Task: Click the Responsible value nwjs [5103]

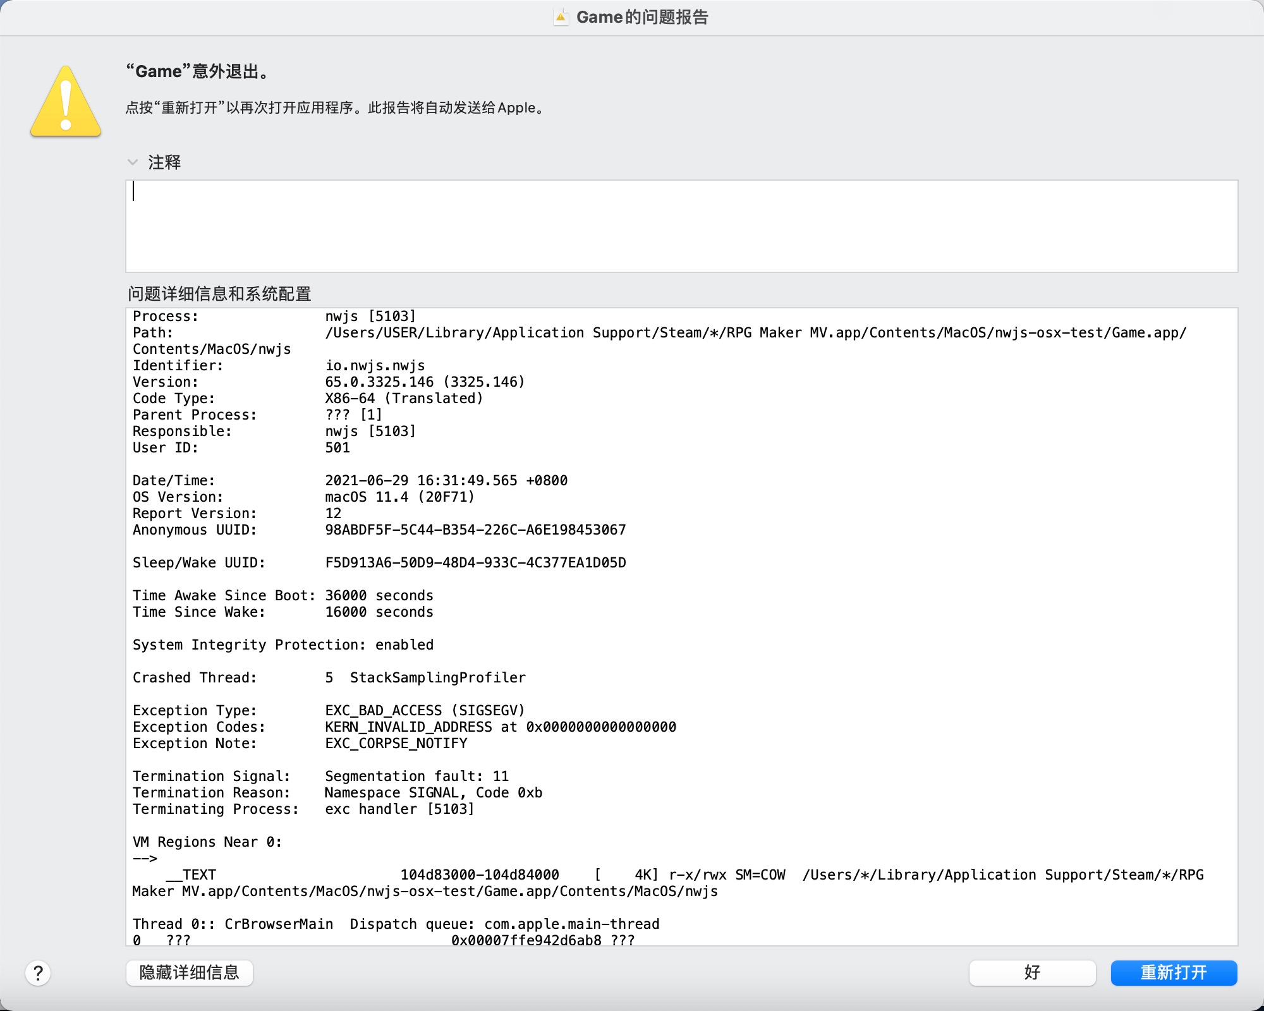Action: pos(370,431)
